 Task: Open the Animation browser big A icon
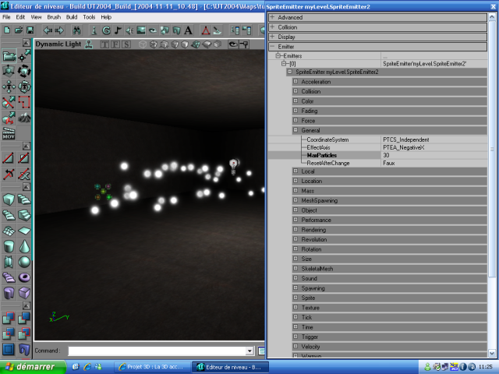pyautogui.click(x=189, y=30)
